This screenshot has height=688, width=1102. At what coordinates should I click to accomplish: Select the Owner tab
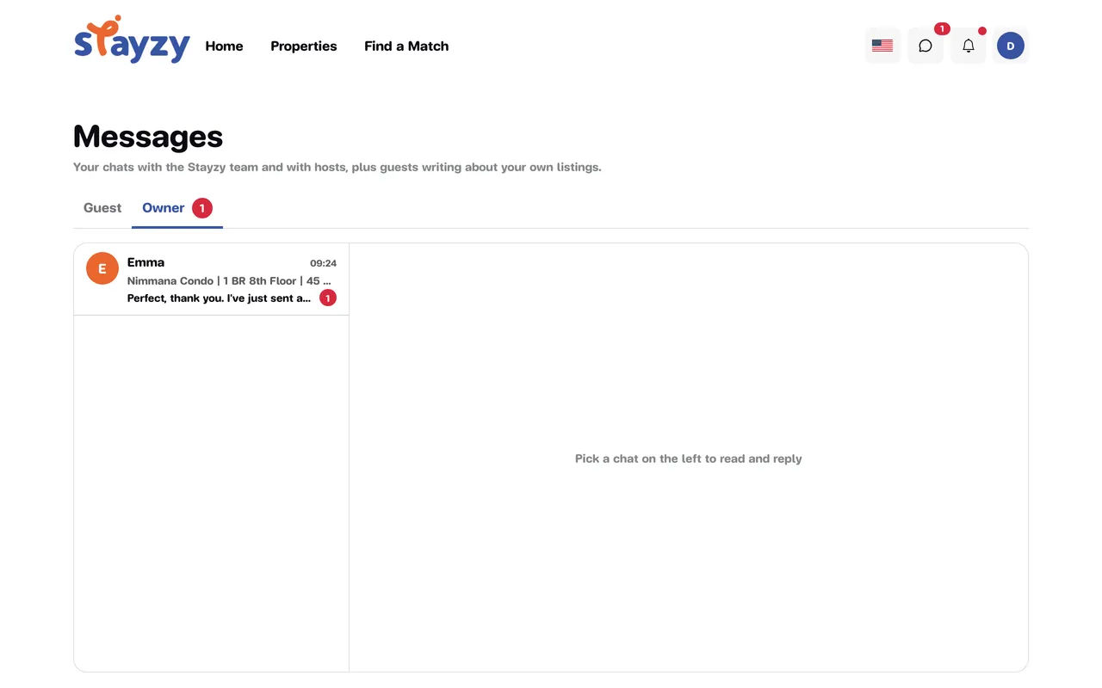(x=177, y=208)
